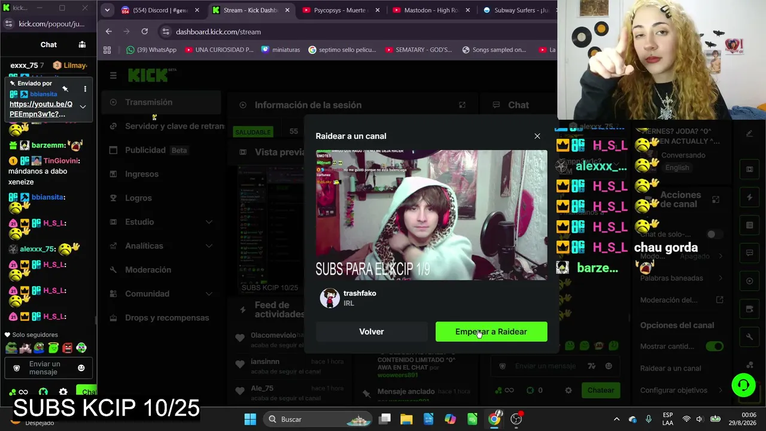Switch to the Mastodon High Road tab

coord(430,10)
